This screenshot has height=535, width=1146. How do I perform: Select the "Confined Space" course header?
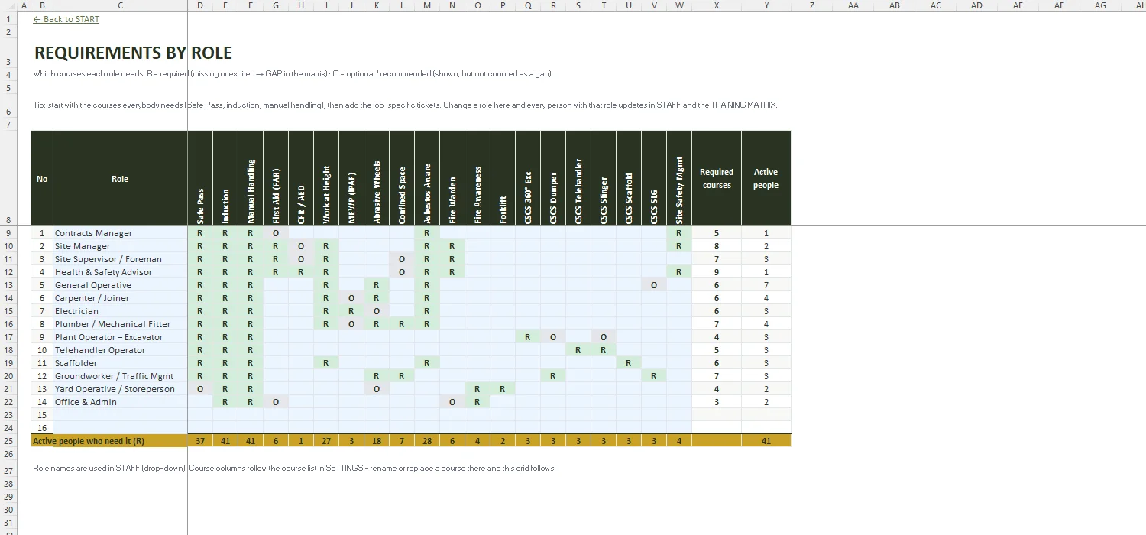(x=402, y=178)
